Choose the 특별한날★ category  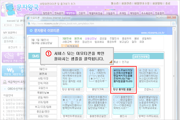[43, 93]
